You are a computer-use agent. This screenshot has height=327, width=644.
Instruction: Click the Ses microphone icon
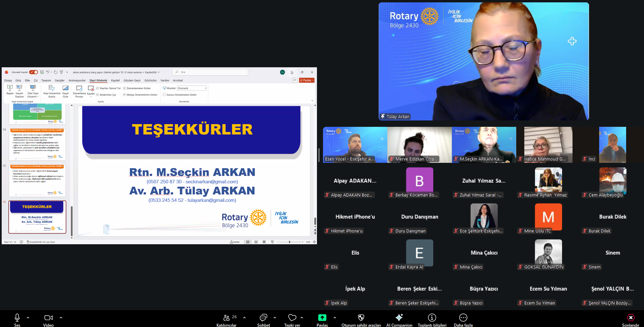17,318
